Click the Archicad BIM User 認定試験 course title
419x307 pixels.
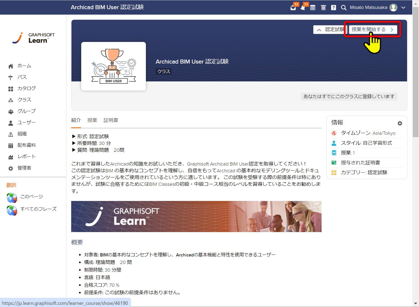click(192, 62)
